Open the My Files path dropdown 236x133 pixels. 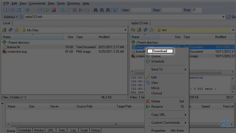pyautogui.click(x=125, y=30)
